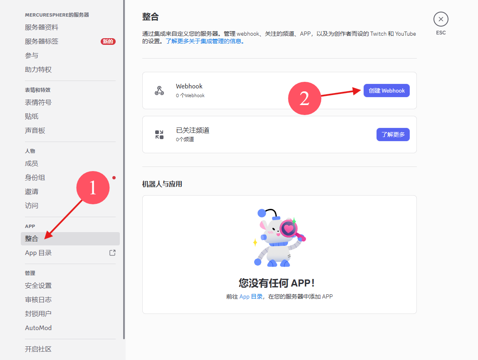Select 声音板 in the sidebar

click(x=35, y=130)
